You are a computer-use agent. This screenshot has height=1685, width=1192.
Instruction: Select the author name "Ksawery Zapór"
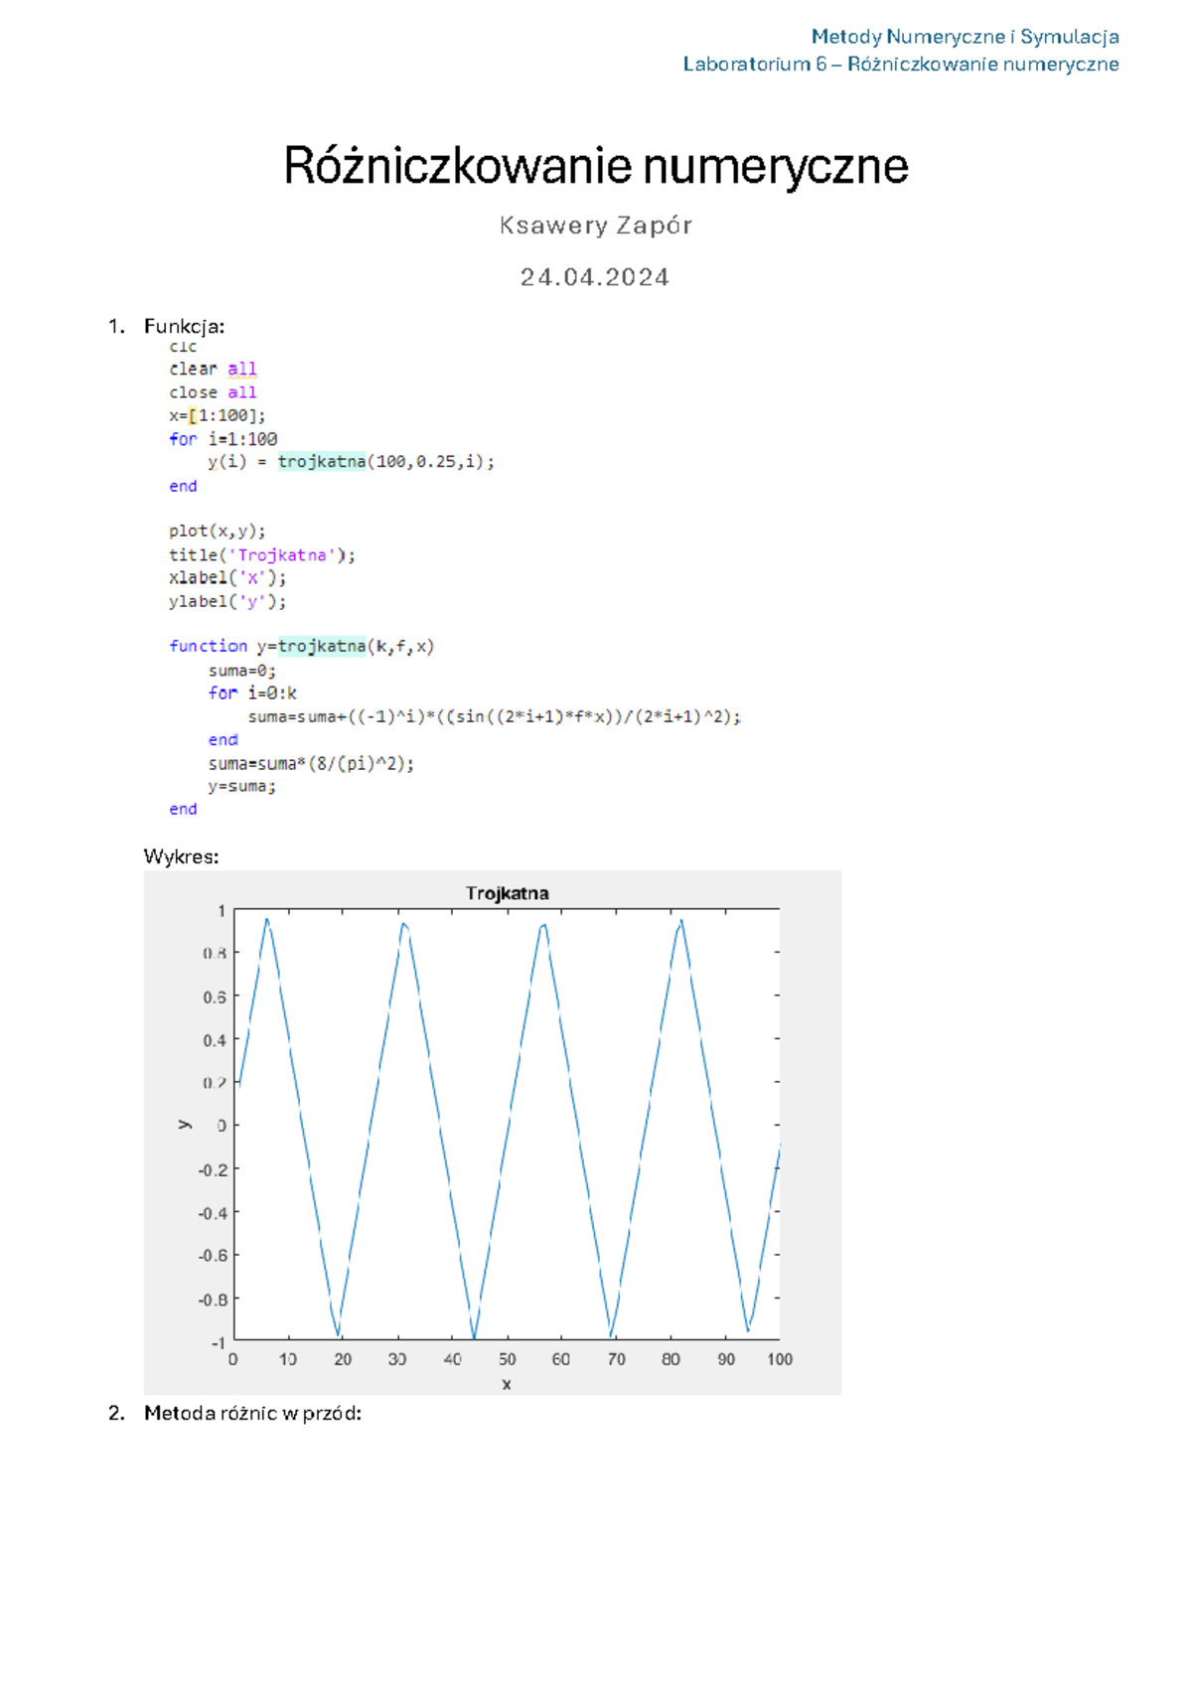coord(596,226)
